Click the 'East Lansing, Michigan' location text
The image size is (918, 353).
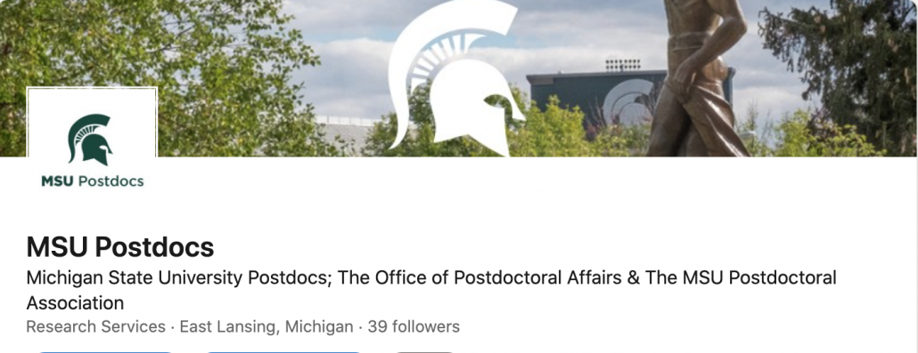point(266,326)
